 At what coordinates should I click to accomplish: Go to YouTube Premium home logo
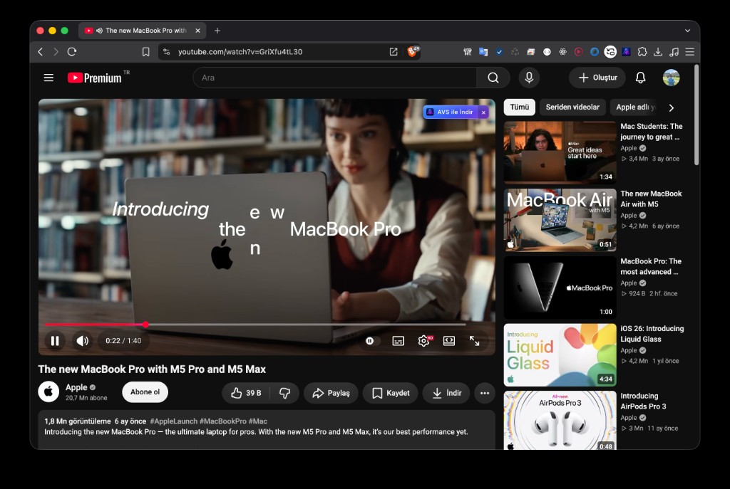click(95, 78)
